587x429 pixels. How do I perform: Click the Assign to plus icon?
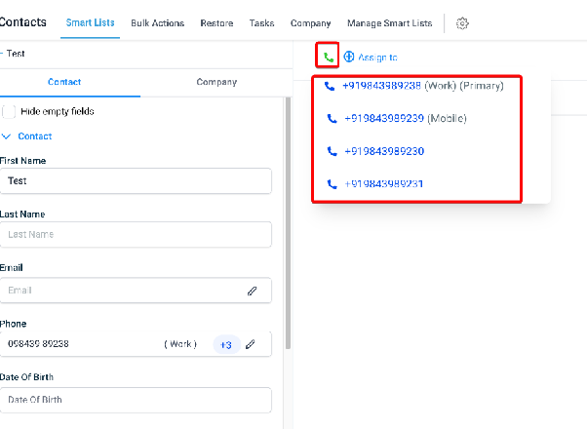[x=348, y=57]
